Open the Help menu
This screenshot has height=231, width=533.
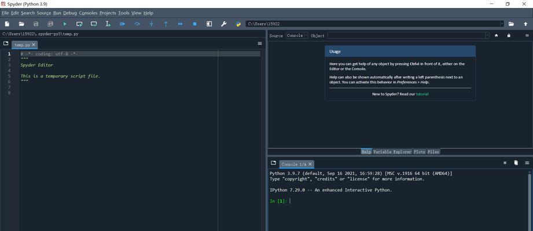[148, 13]
